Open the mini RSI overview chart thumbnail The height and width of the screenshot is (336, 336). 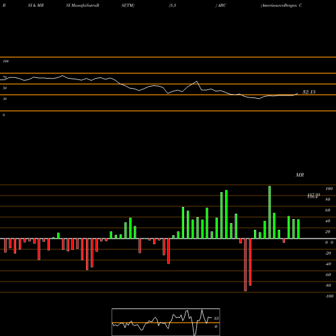pos(166,322)
